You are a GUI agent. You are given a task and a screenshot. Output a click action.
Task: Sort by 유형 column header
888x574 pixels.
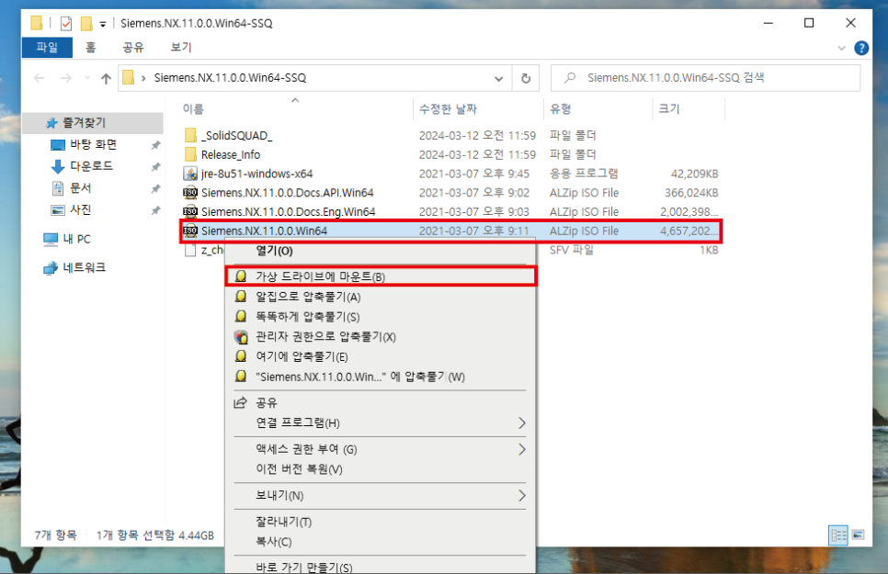tap(560, 109)
